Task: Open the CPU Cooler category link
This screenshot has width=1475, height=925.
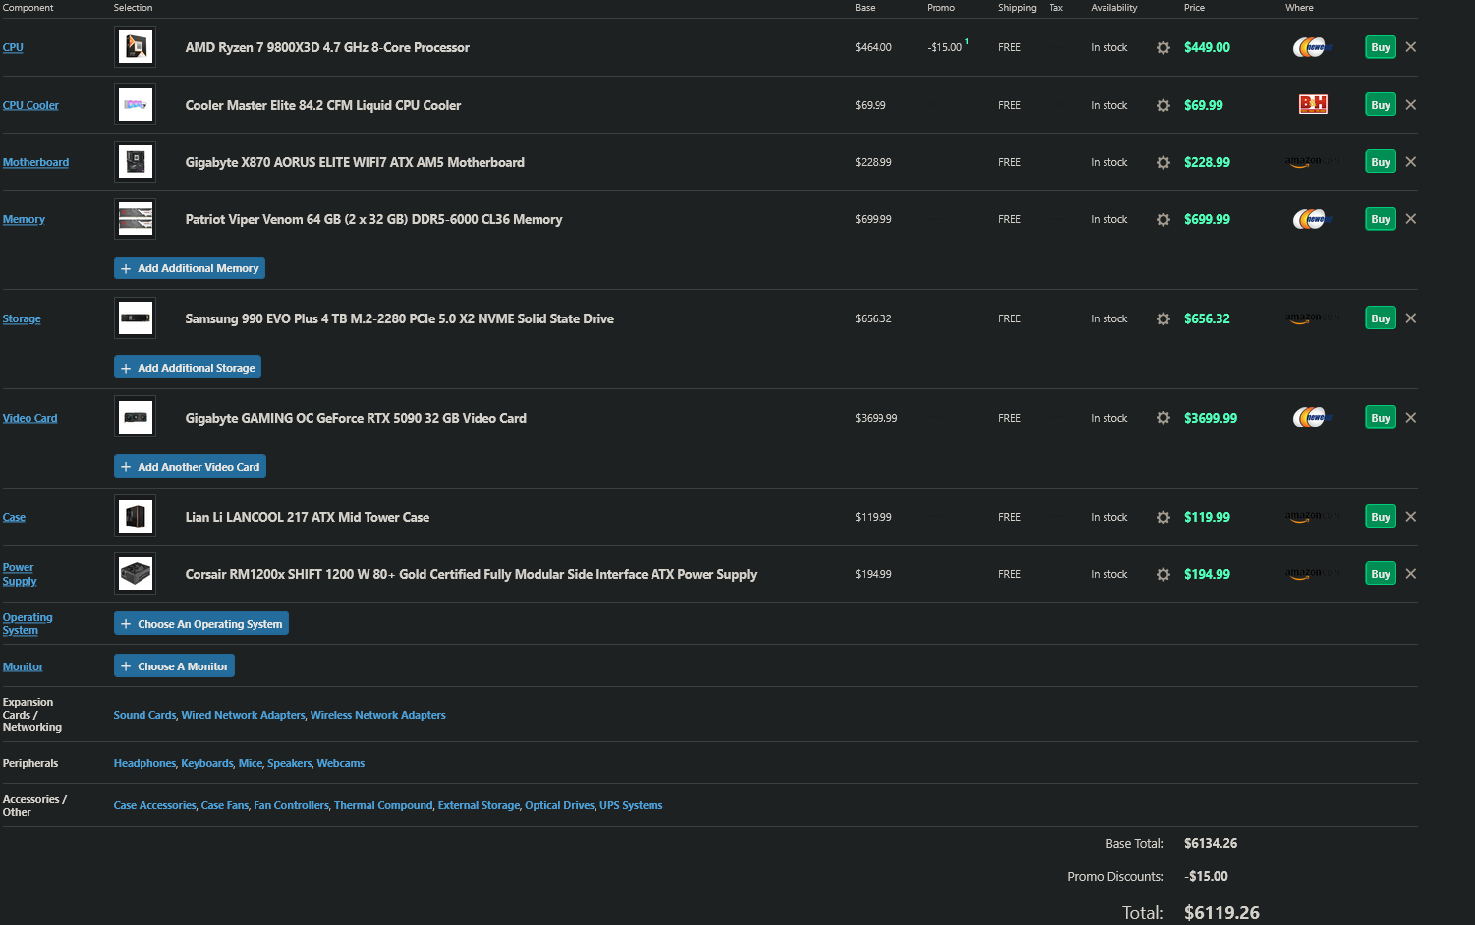Action: 30,105
